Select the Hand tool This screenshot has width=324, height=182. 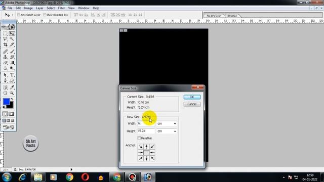point(6,93)
